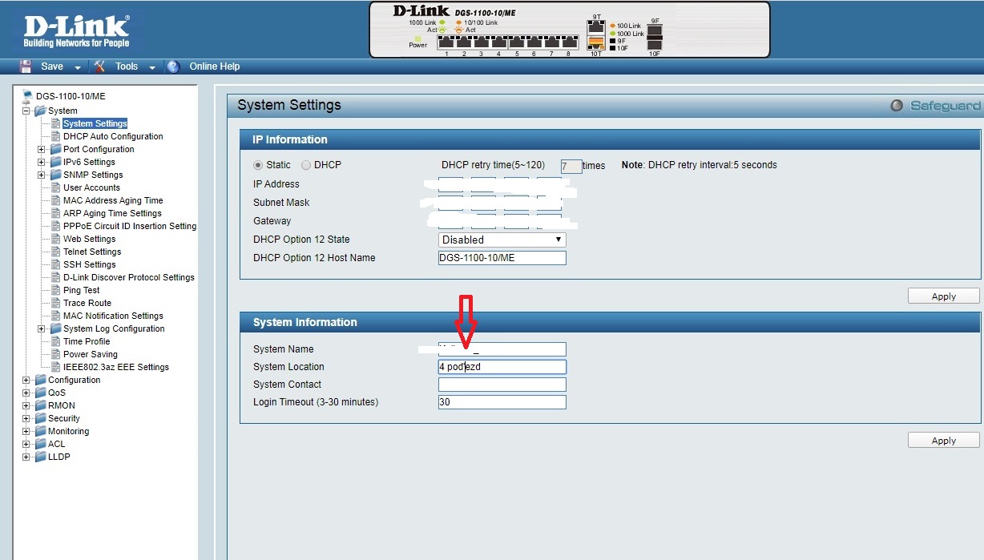Open DHCP Auto Configuration page

tap(113, 136)
